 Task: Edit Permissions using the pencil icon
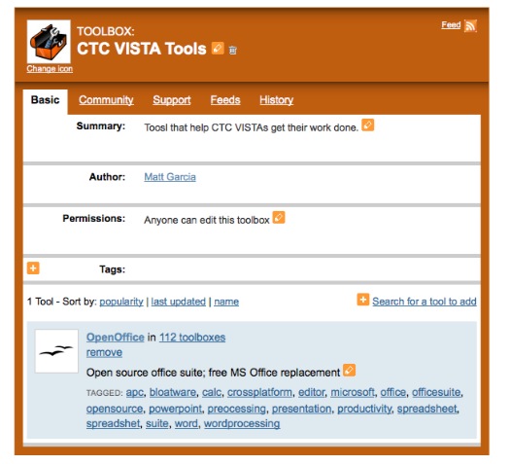point(279,218)
